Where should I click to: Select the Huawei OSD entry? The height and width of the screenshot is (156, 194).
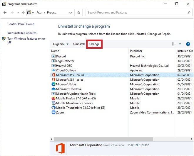(64, 66)
